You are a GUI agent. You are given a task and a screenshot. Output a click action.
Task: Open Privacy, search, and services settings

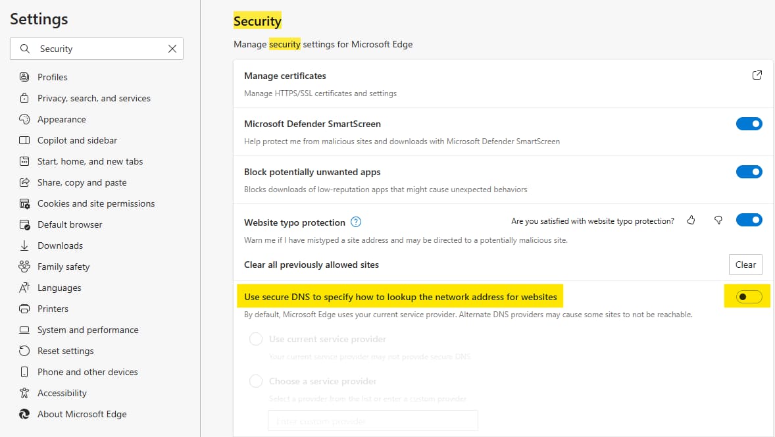click(92, 98)
